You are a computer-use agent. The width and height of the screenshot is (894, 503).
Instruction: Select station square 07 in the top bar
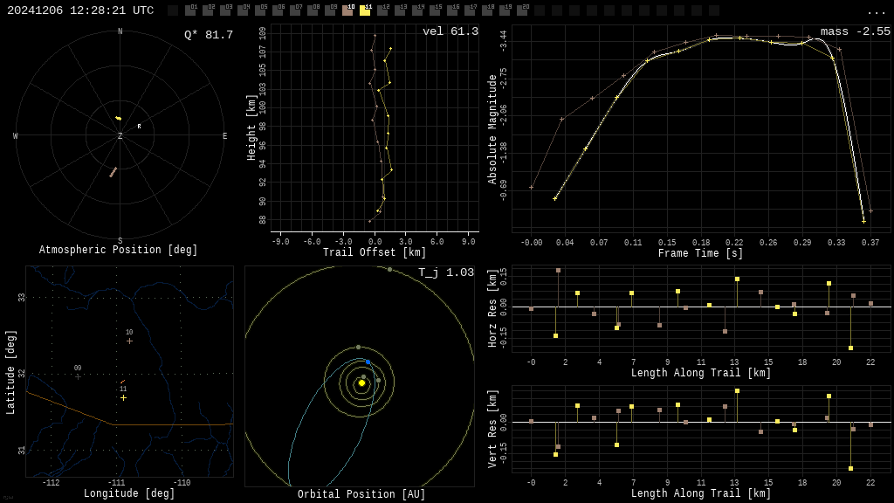[x=295, y=10]
